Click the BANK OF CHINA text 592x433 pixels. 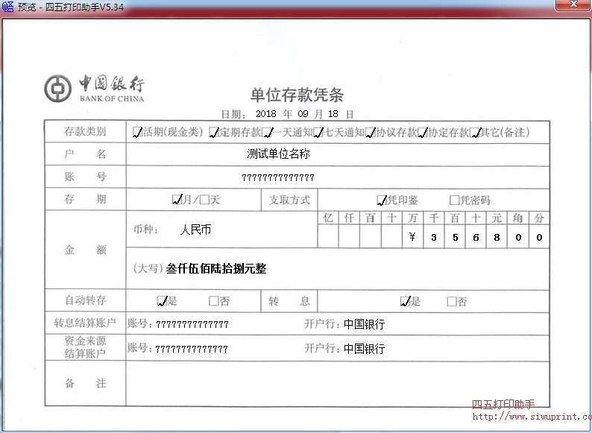click(x=112, y=99)
